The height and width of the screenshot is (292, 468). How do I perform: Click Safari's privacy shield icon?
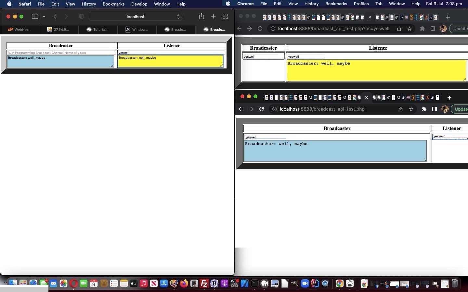pyautogui.click(x=81, y=17)
